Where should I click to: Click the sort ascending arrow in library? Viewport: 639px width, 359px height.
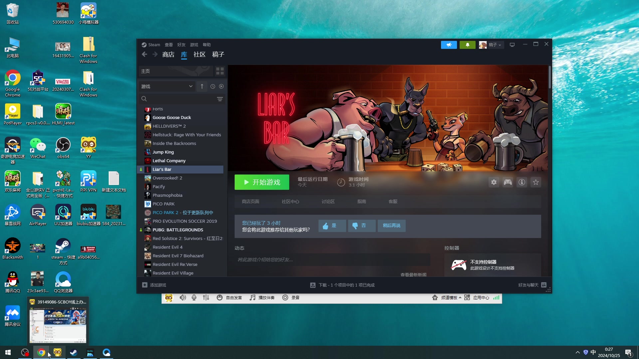point(202,86)
